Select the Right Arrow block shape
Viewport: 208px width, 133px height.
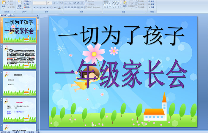115,4
